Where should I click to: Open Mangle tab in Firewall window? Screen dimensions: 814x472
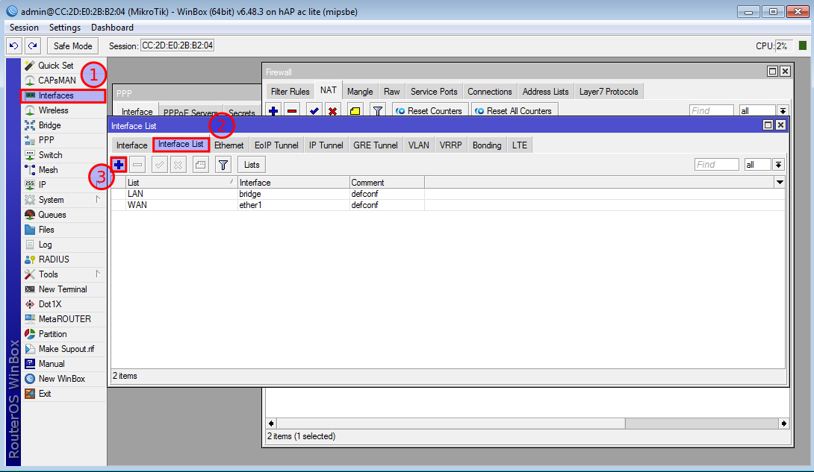click(360, 92)
